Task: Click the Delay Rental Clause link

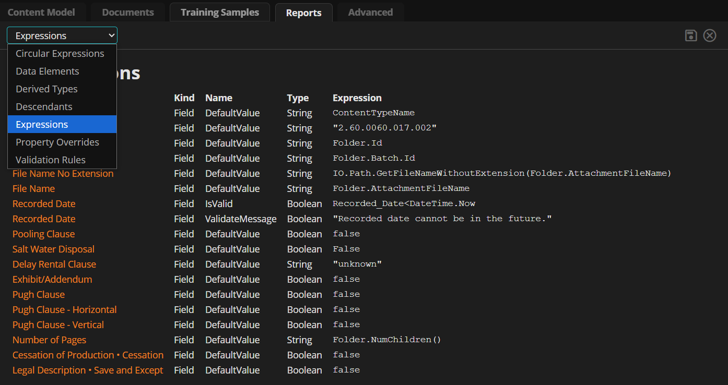Action: pos(54,264)
